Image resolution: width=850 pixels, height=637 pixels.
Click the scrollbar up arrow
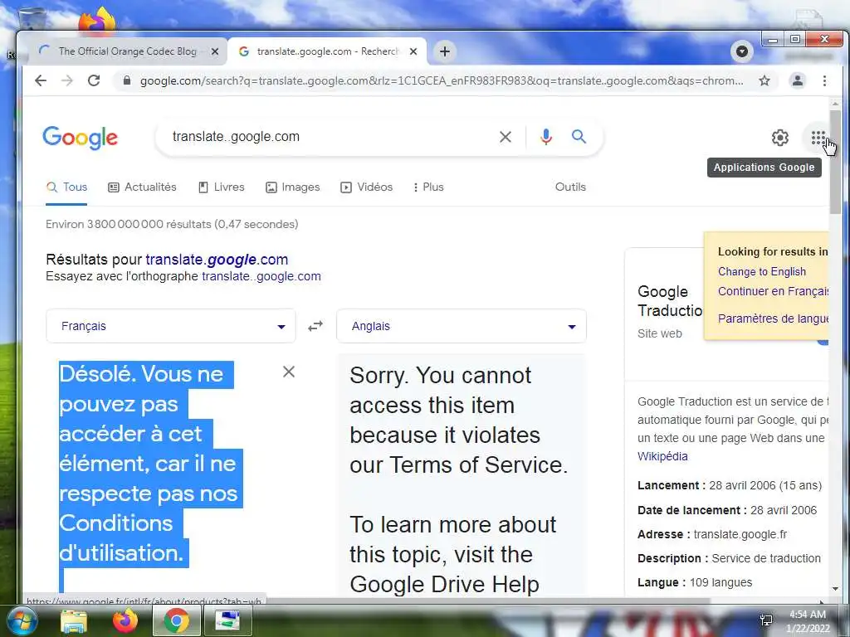pos(835,104)
